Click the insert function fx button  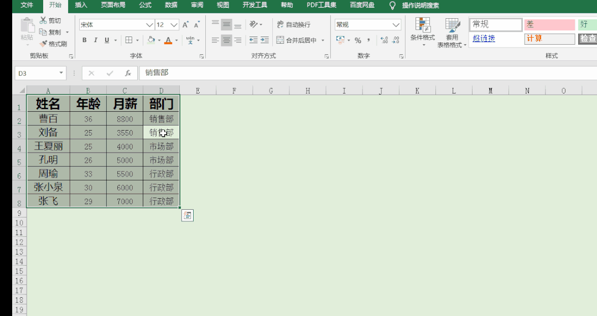pos(128,73)
